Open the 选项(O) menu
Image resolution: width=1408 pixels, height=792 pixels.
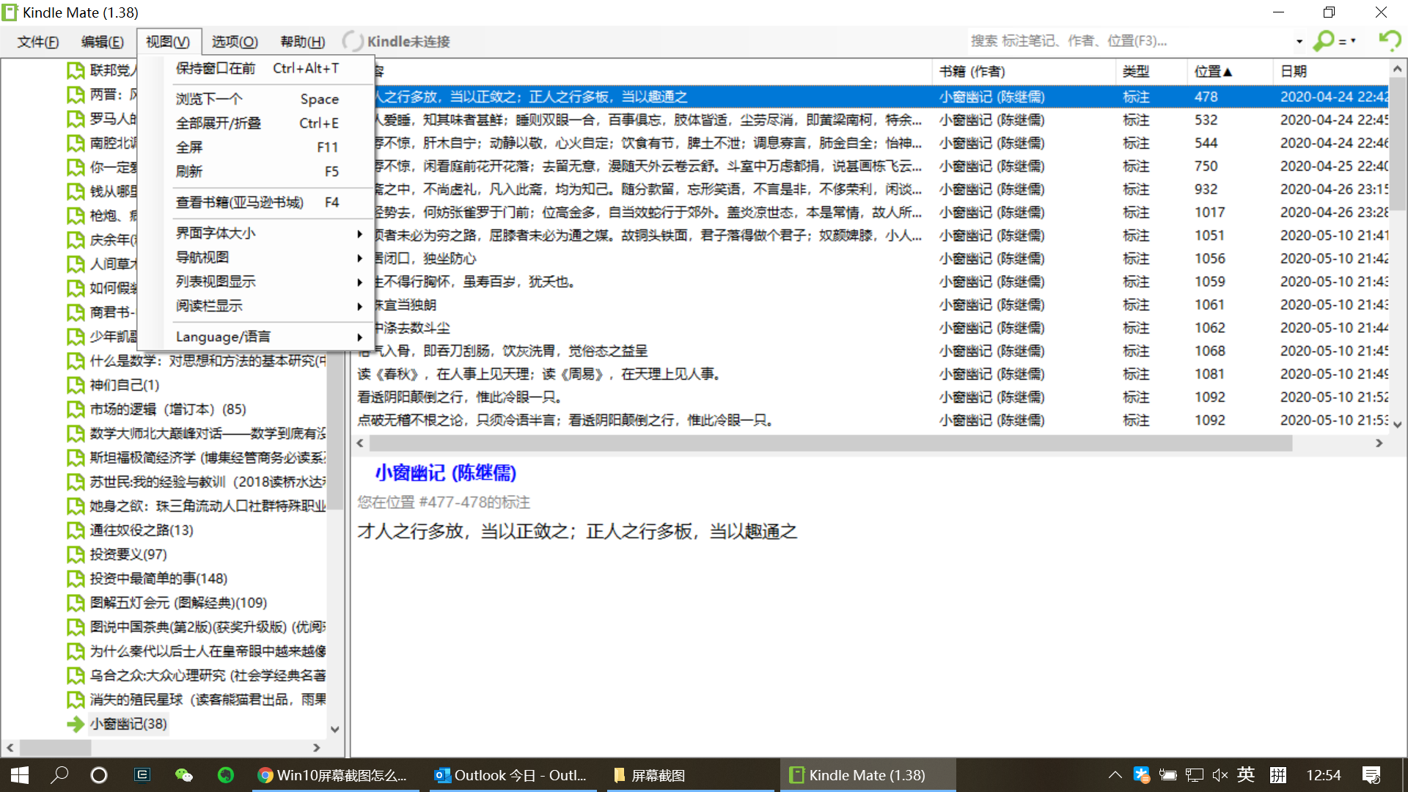click(235, 42)
